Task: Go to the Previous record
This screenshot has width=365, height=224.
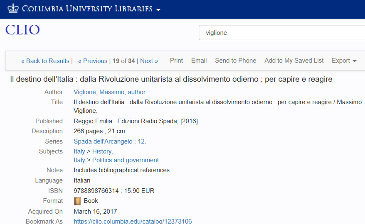Action: [93, 61]
